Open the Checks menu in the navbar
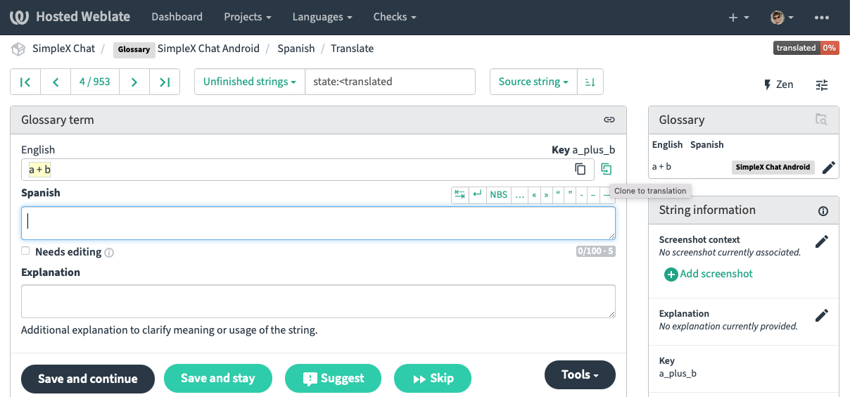 click(x=394, y=17)
